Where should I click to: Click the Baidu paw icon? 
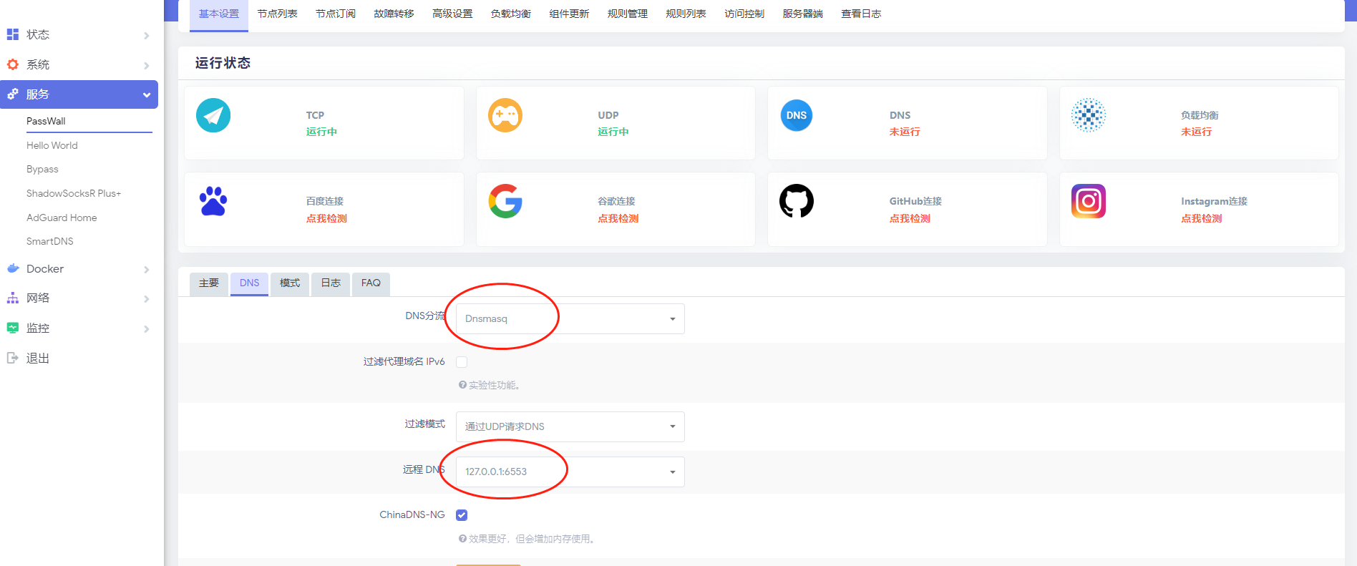[x=213, y=201]
